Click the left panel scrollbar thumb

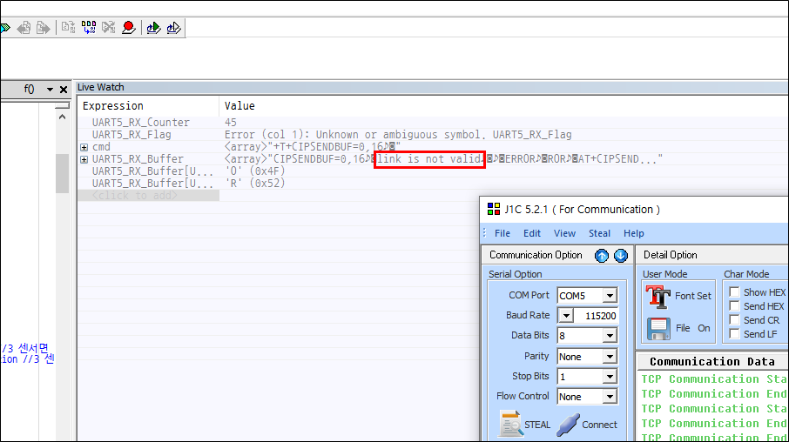pyautogui.click(x=63, y=173)
